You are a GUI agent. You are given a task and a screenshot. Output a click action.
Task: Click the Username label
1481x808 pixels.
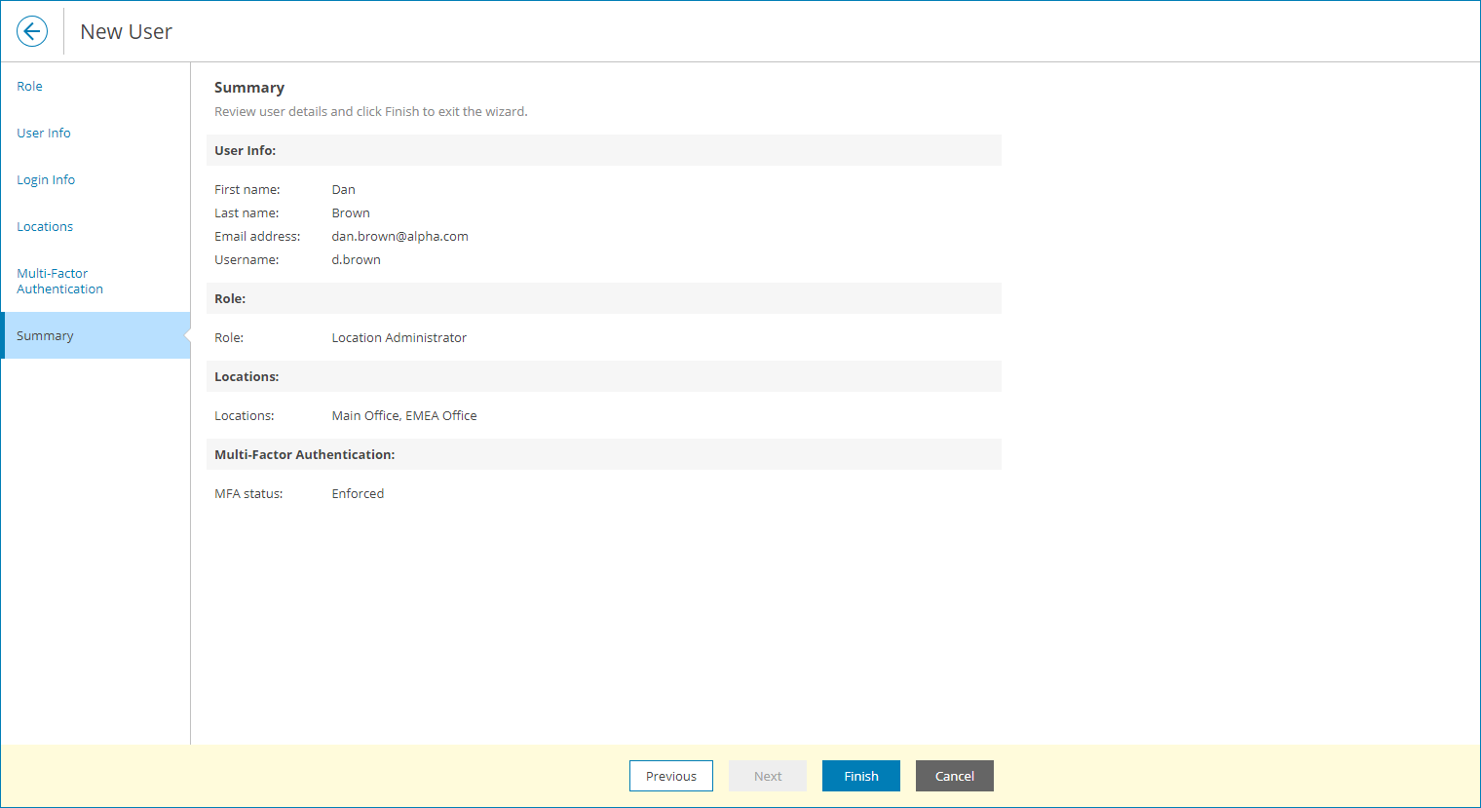[247, 260]
